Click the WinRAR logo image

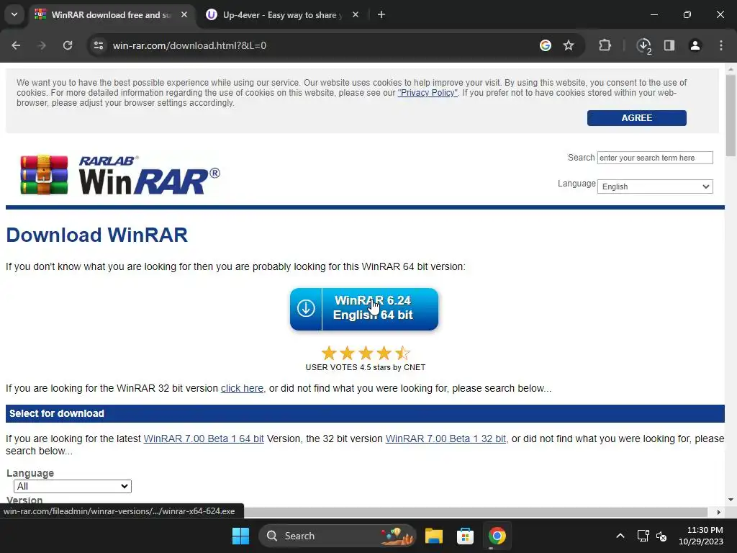120,175
